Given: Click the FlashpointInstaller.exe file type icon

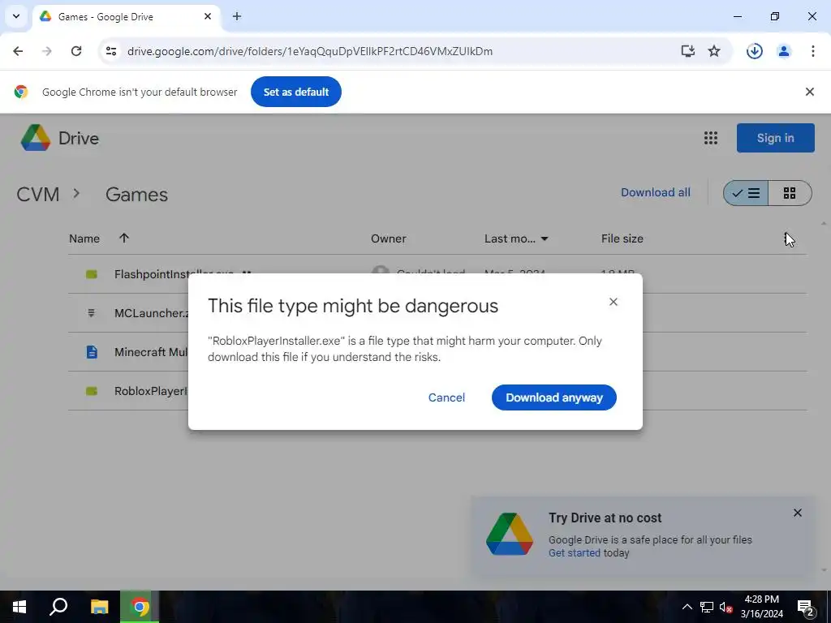Looking at the screenshot, I should (x=92, y=274).
